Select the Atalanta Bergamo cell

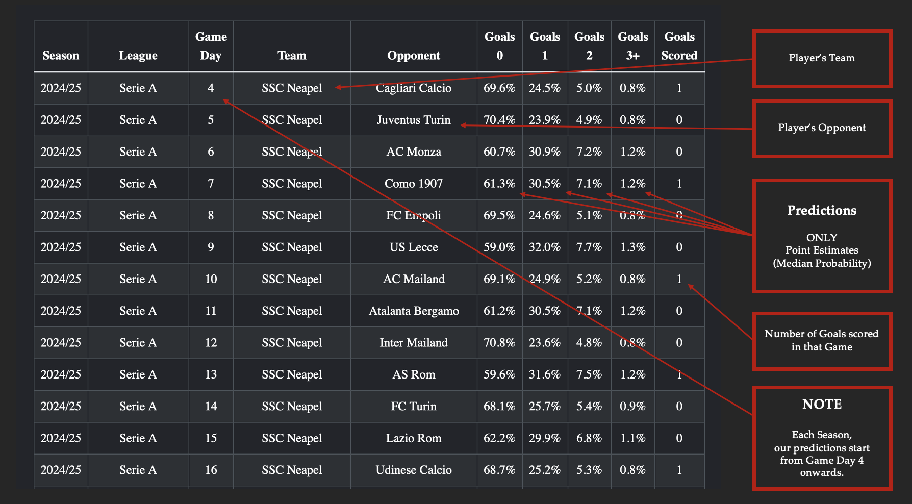coord(413,311)
